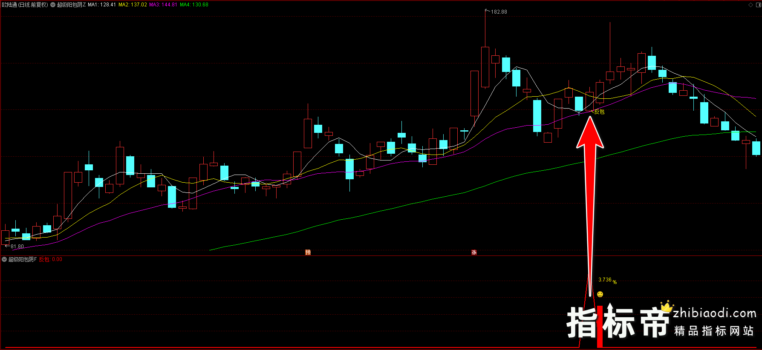Expand the 超级阳包阴F sub-chart indicator menu

[x=4, y=259]
